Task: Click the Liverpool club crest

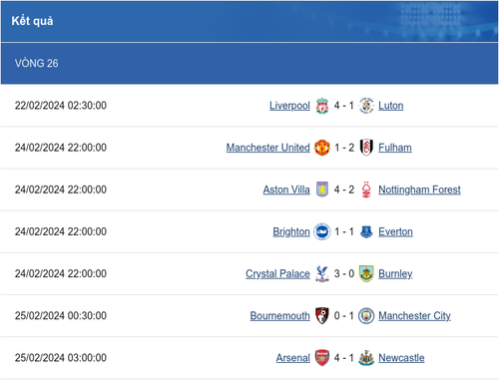Action: point(322,106)
